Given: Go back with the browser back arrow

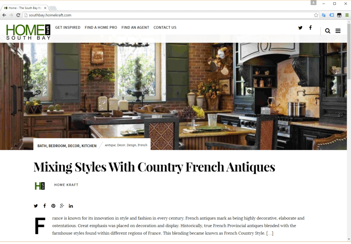Looking at the screenshot, I should click(4, 15).
